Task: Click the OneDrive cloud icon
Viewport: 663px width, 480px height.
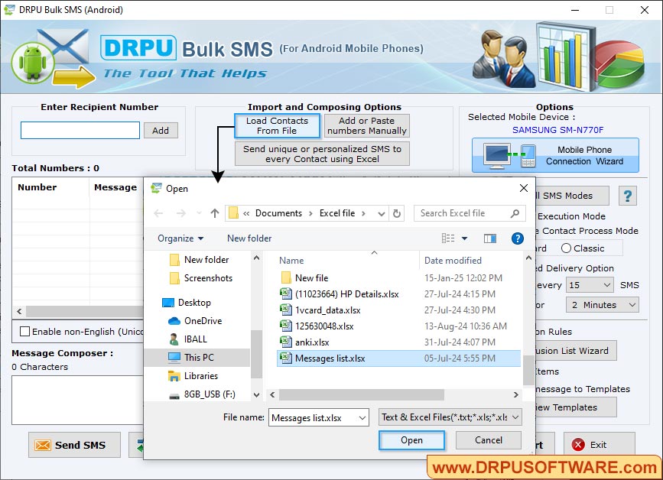Action: point(174,321)
